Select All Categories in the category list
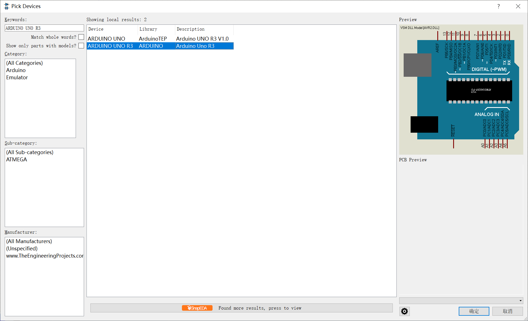 click(x=24, y=63)
